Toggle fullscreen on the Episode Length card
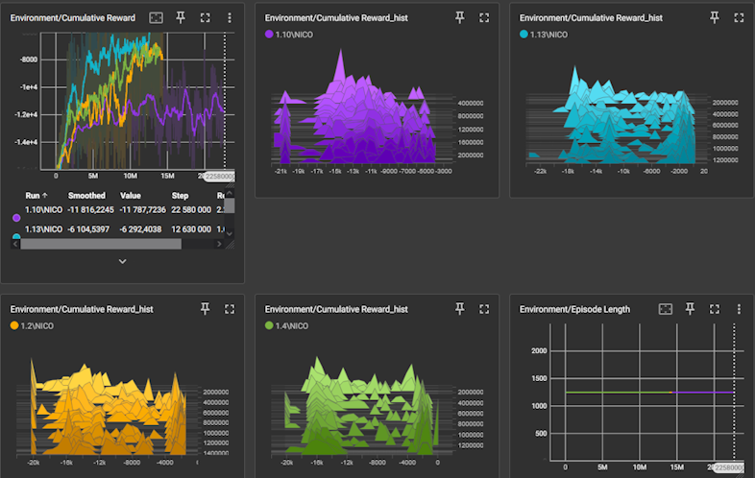The height and width of the screenshot is (478, 755). point(714,309)
